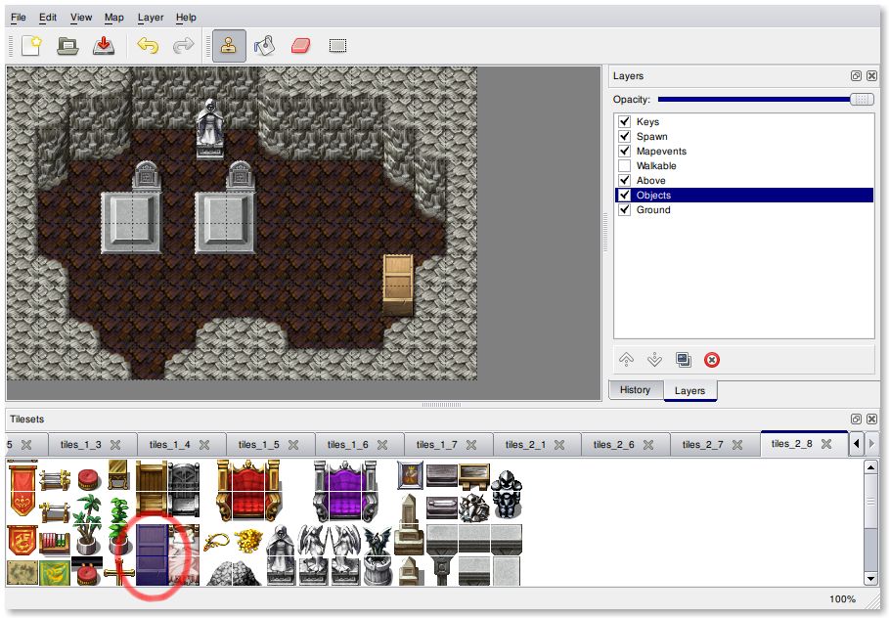Click the Open folder toolbar icon
889x618 pixels.
(67, 46)
